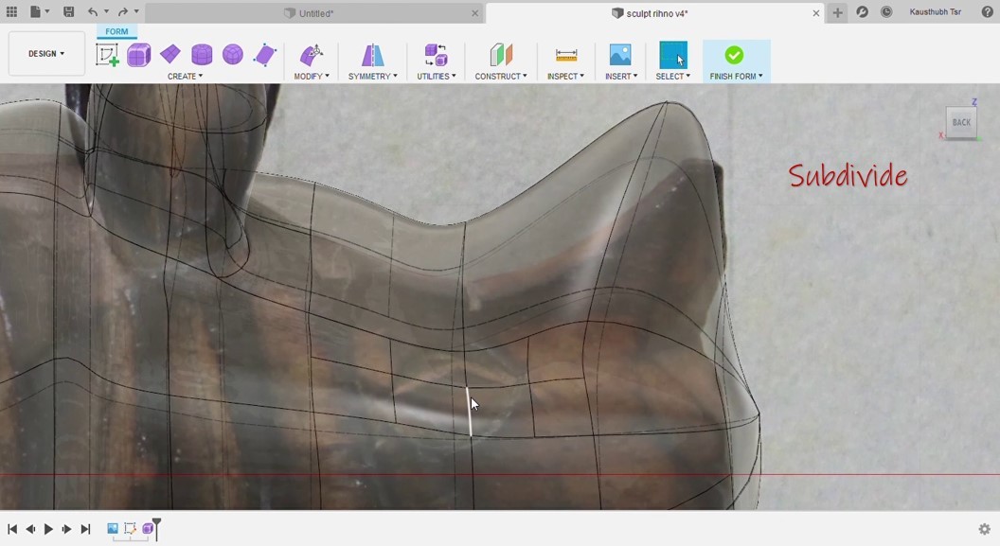Expand the INSERT menu

point(620,77)
